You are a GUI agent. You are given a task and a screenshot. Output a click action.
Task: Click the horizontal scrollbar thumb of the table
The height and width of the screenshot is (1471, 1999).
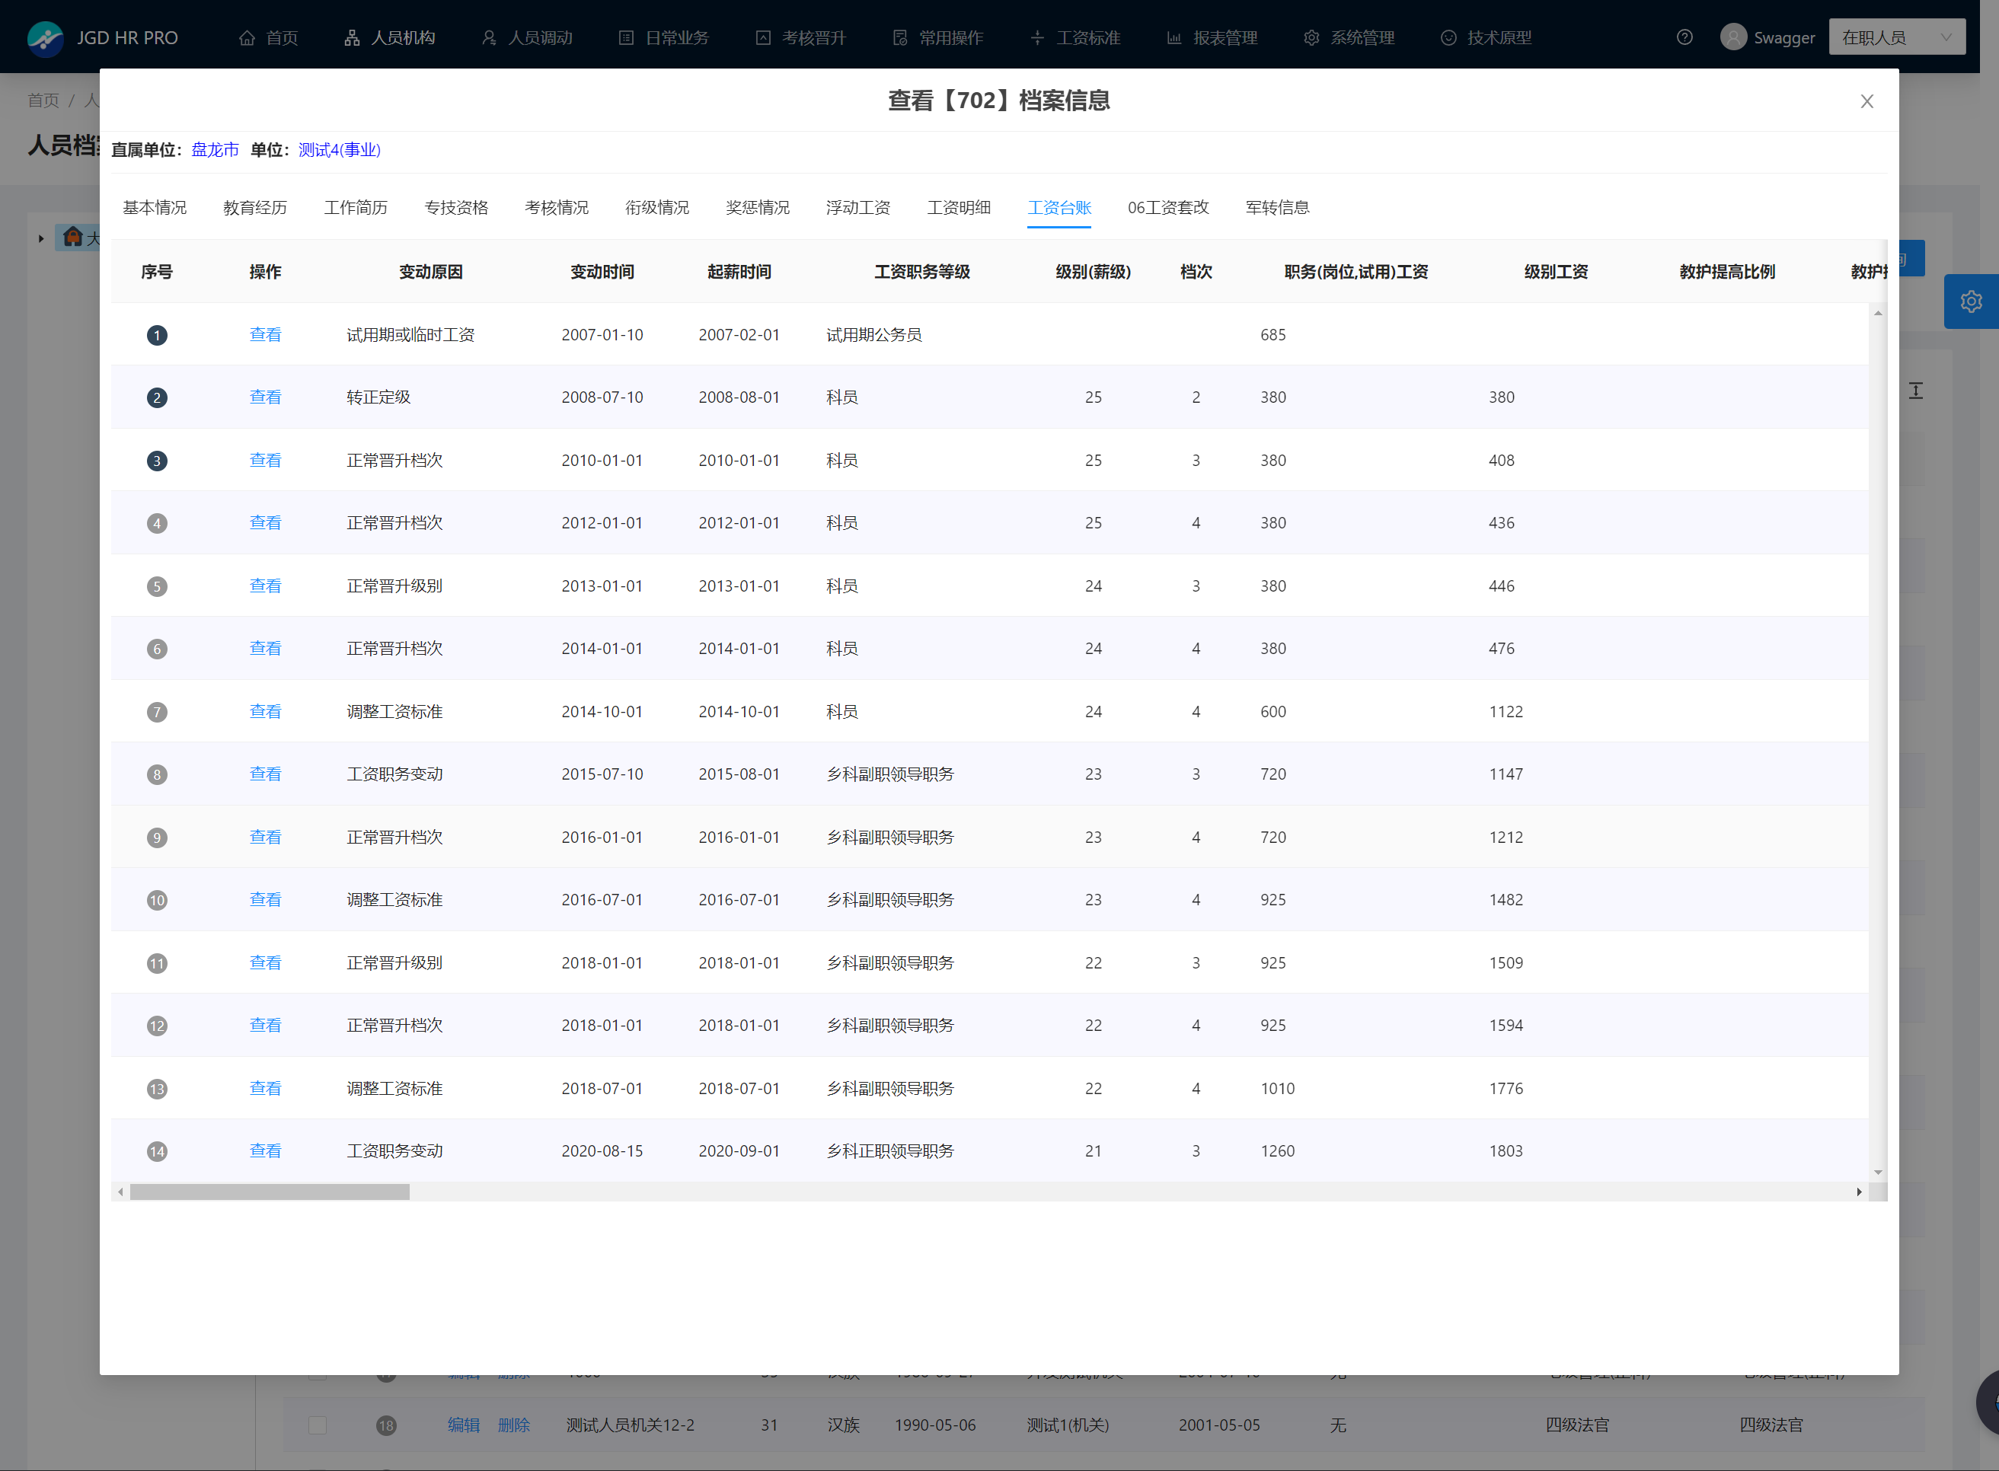[270, 1192]
